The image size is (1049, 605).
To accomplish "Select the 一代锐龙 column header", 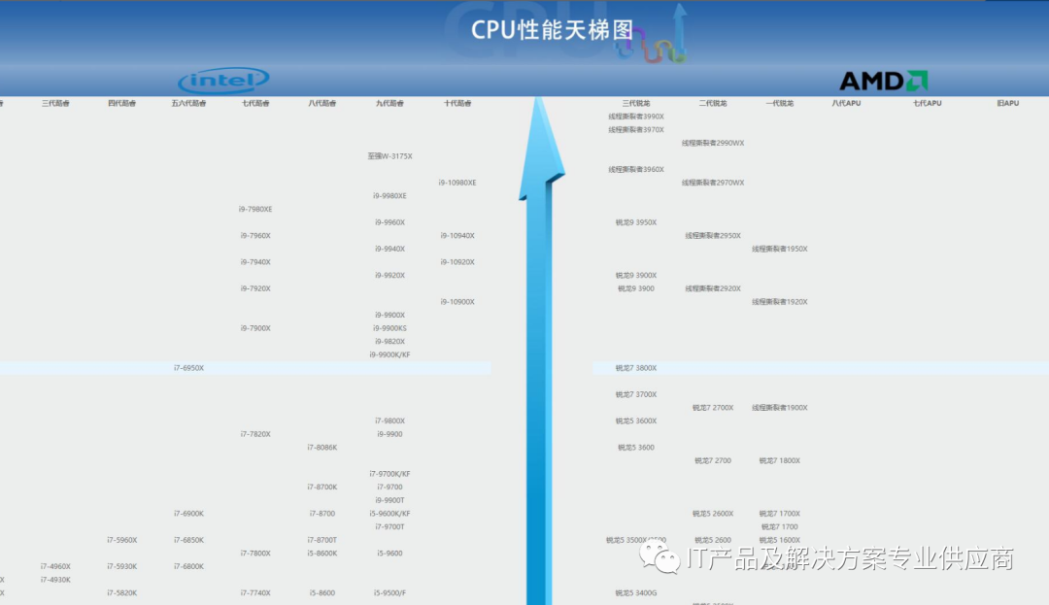I will pyautogui.click(x=779, y=103).
